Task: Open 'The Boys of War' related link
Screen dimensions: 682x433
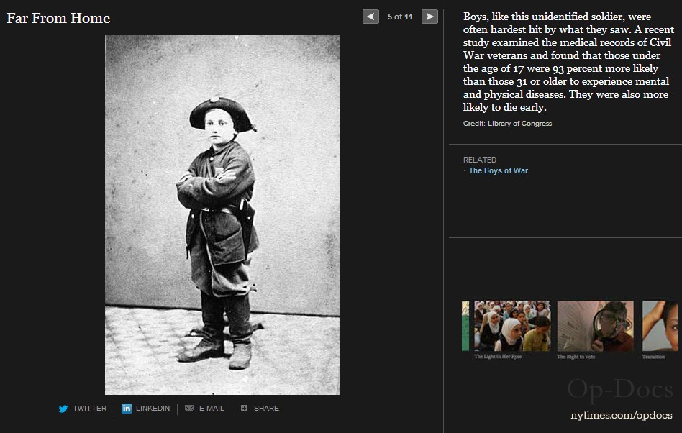Action: 498,171
